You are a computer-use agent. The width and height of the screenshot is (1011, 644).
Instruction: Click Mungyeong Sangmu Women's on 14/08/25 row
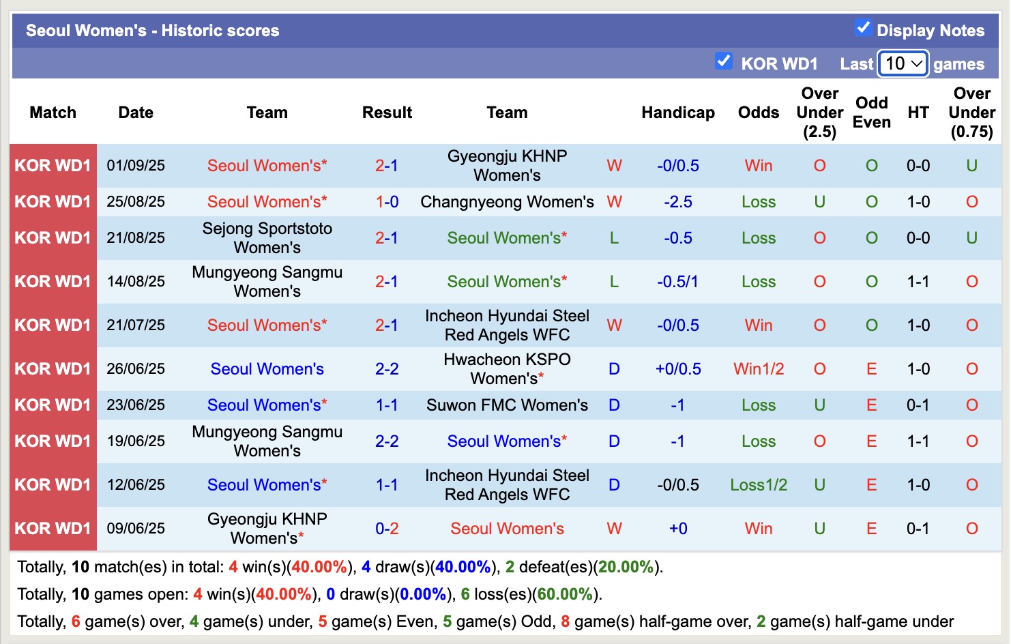click(267, 281)
